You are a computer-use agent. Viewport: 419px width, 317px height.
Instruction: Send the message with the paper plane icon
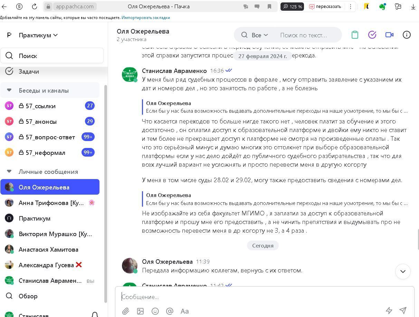click(x=403, y=311)
